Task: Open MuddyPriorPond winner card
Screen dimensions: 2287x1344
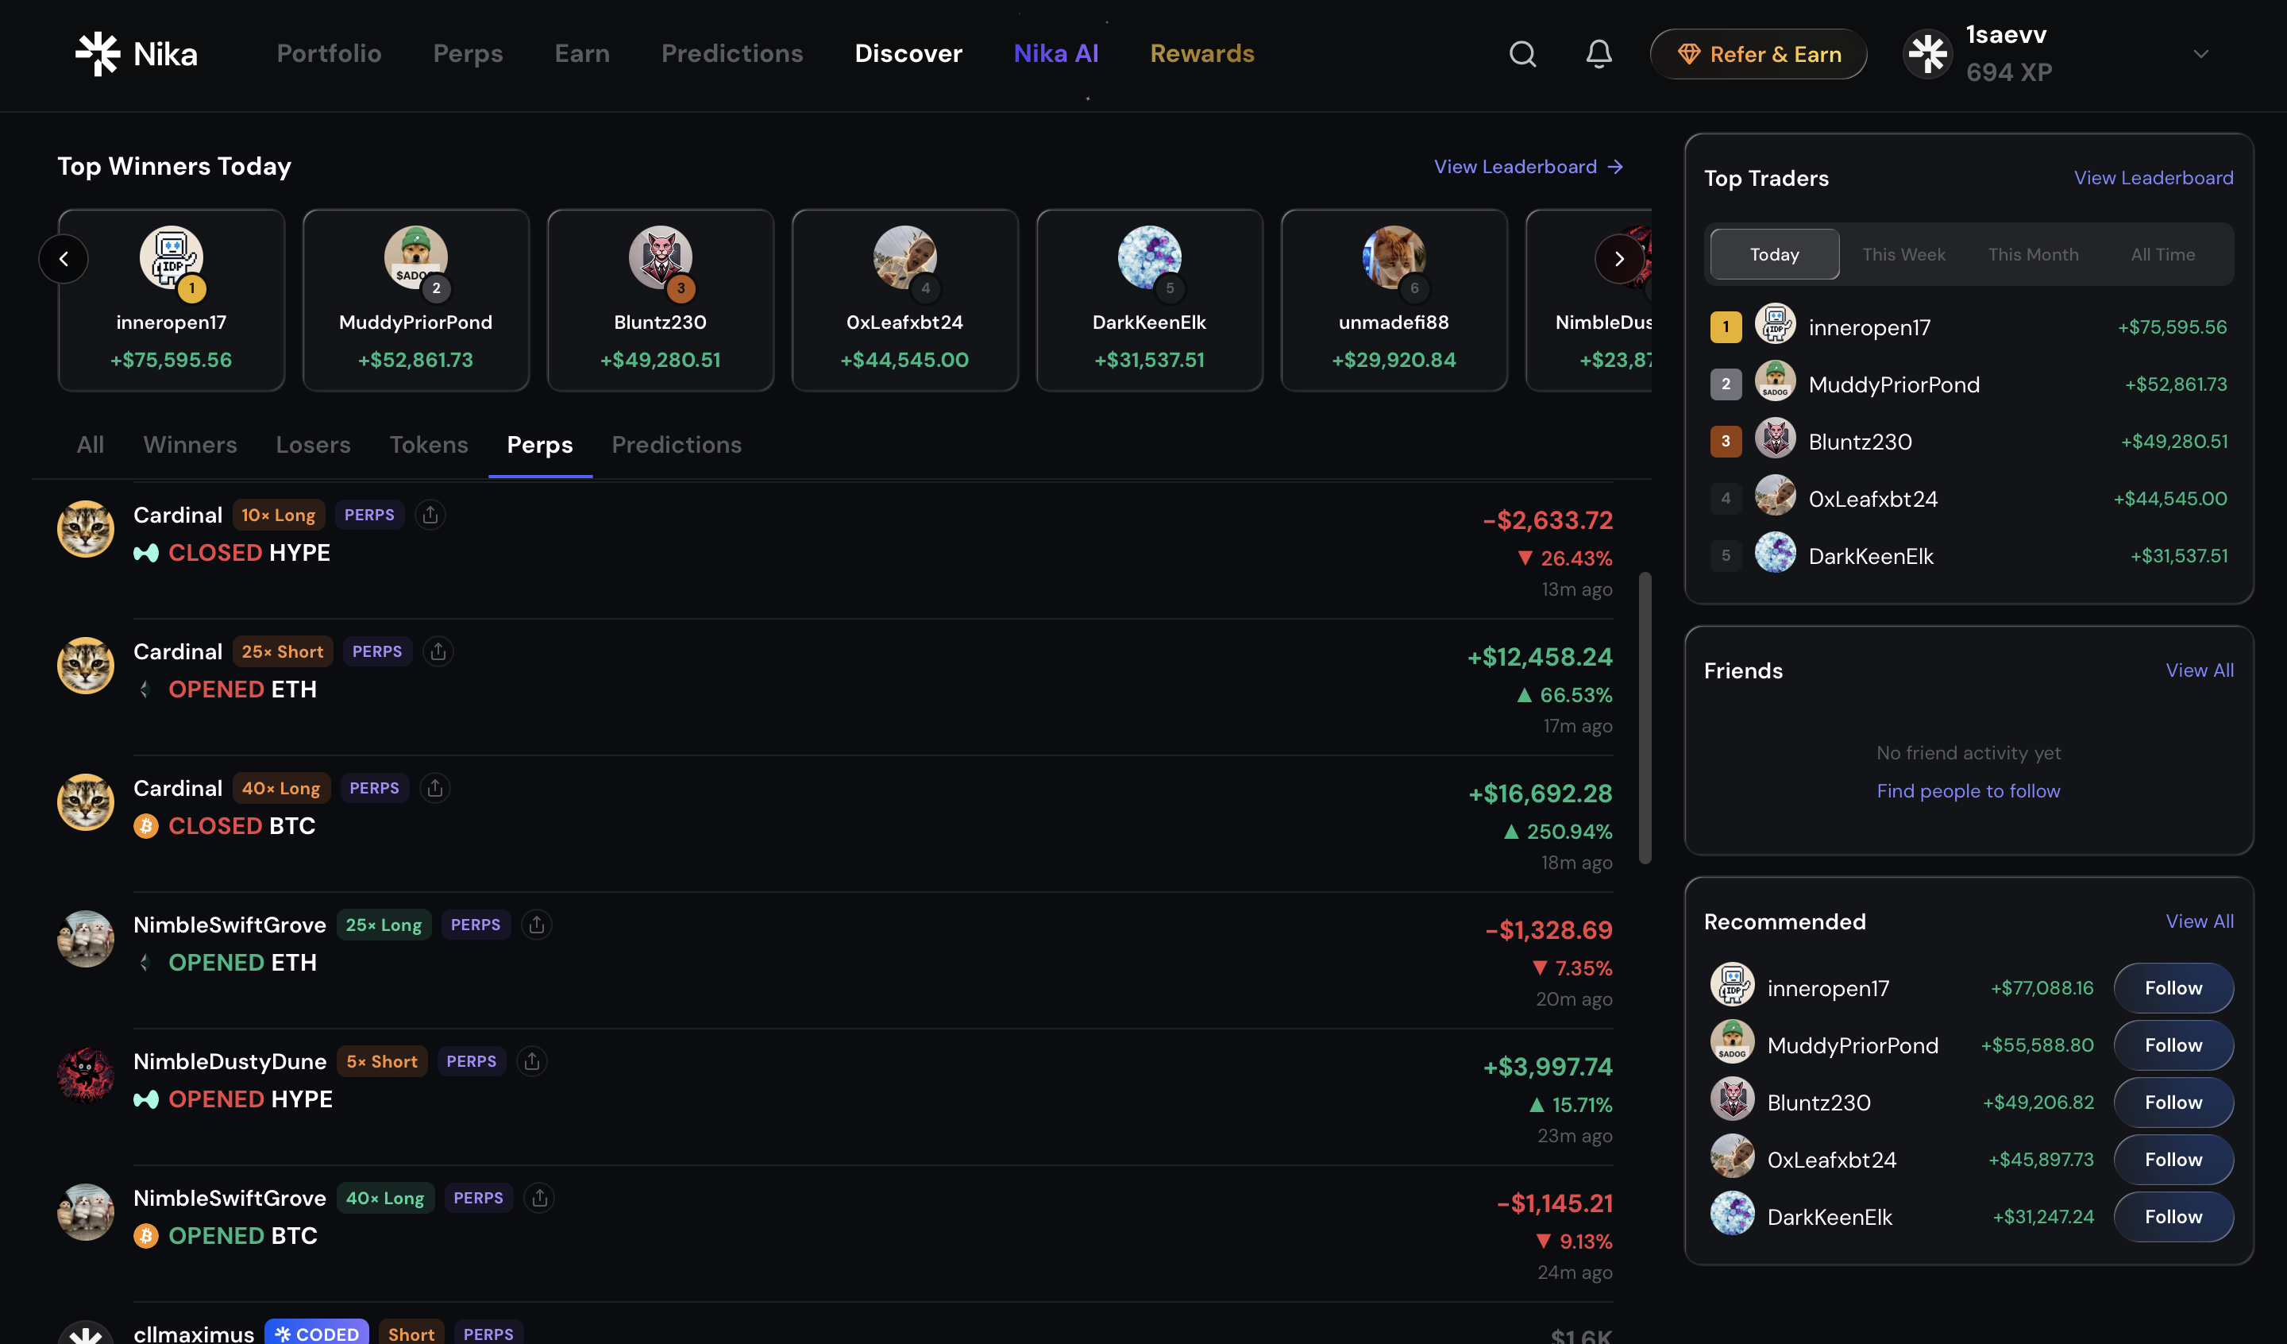Action: pyautogui.click(x=415, y=300)
